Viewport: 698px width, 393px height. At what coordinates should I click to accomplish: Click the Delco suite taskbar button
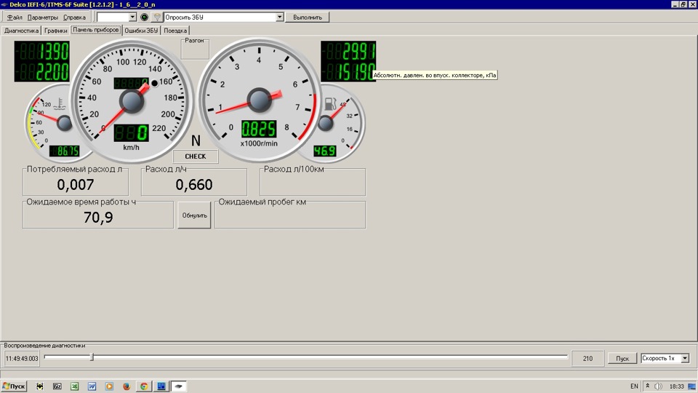pyautogui.click(x=179, y=386)
